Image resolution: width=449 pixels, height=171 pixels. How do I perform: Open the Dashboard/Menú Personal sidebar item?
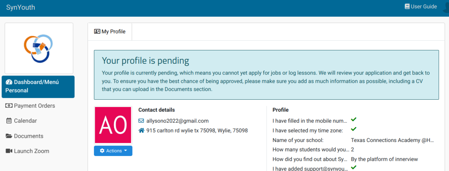pyautogui.click(x=38, y=87)
